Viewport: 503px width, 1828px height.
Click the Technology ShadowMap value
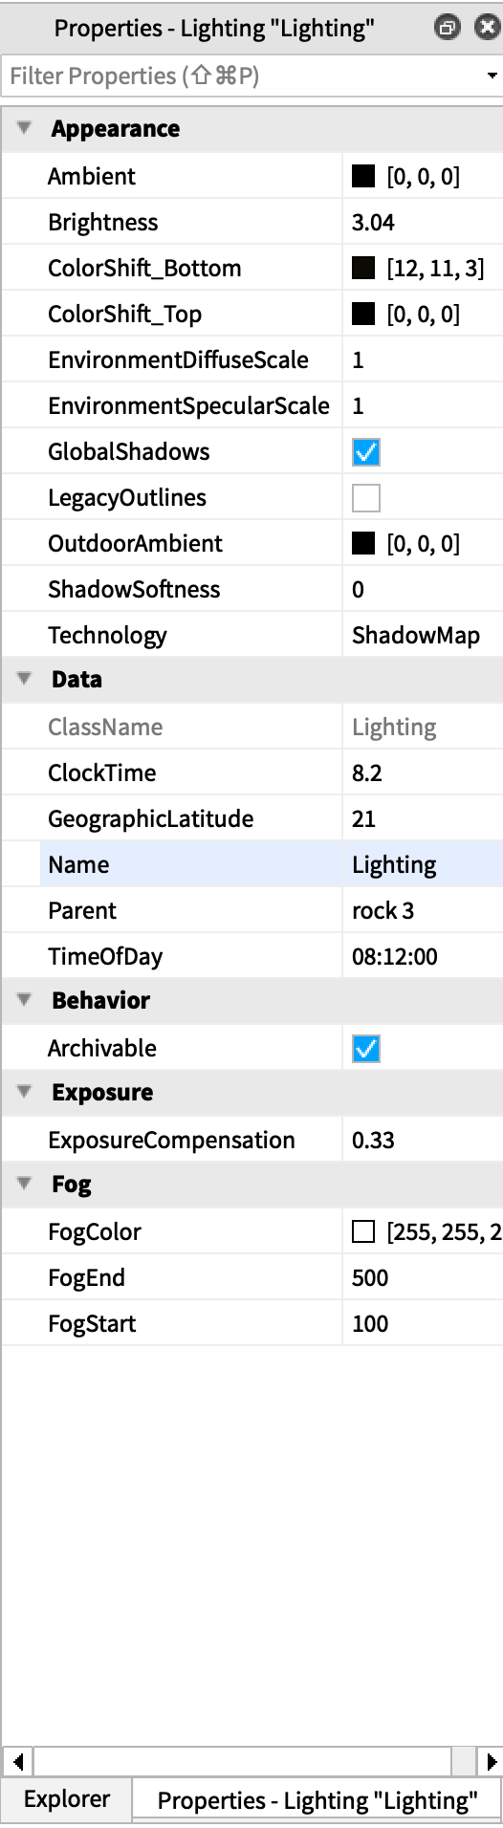416,636
